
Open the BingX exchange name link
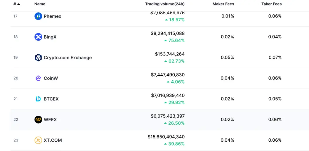point(50,37)
